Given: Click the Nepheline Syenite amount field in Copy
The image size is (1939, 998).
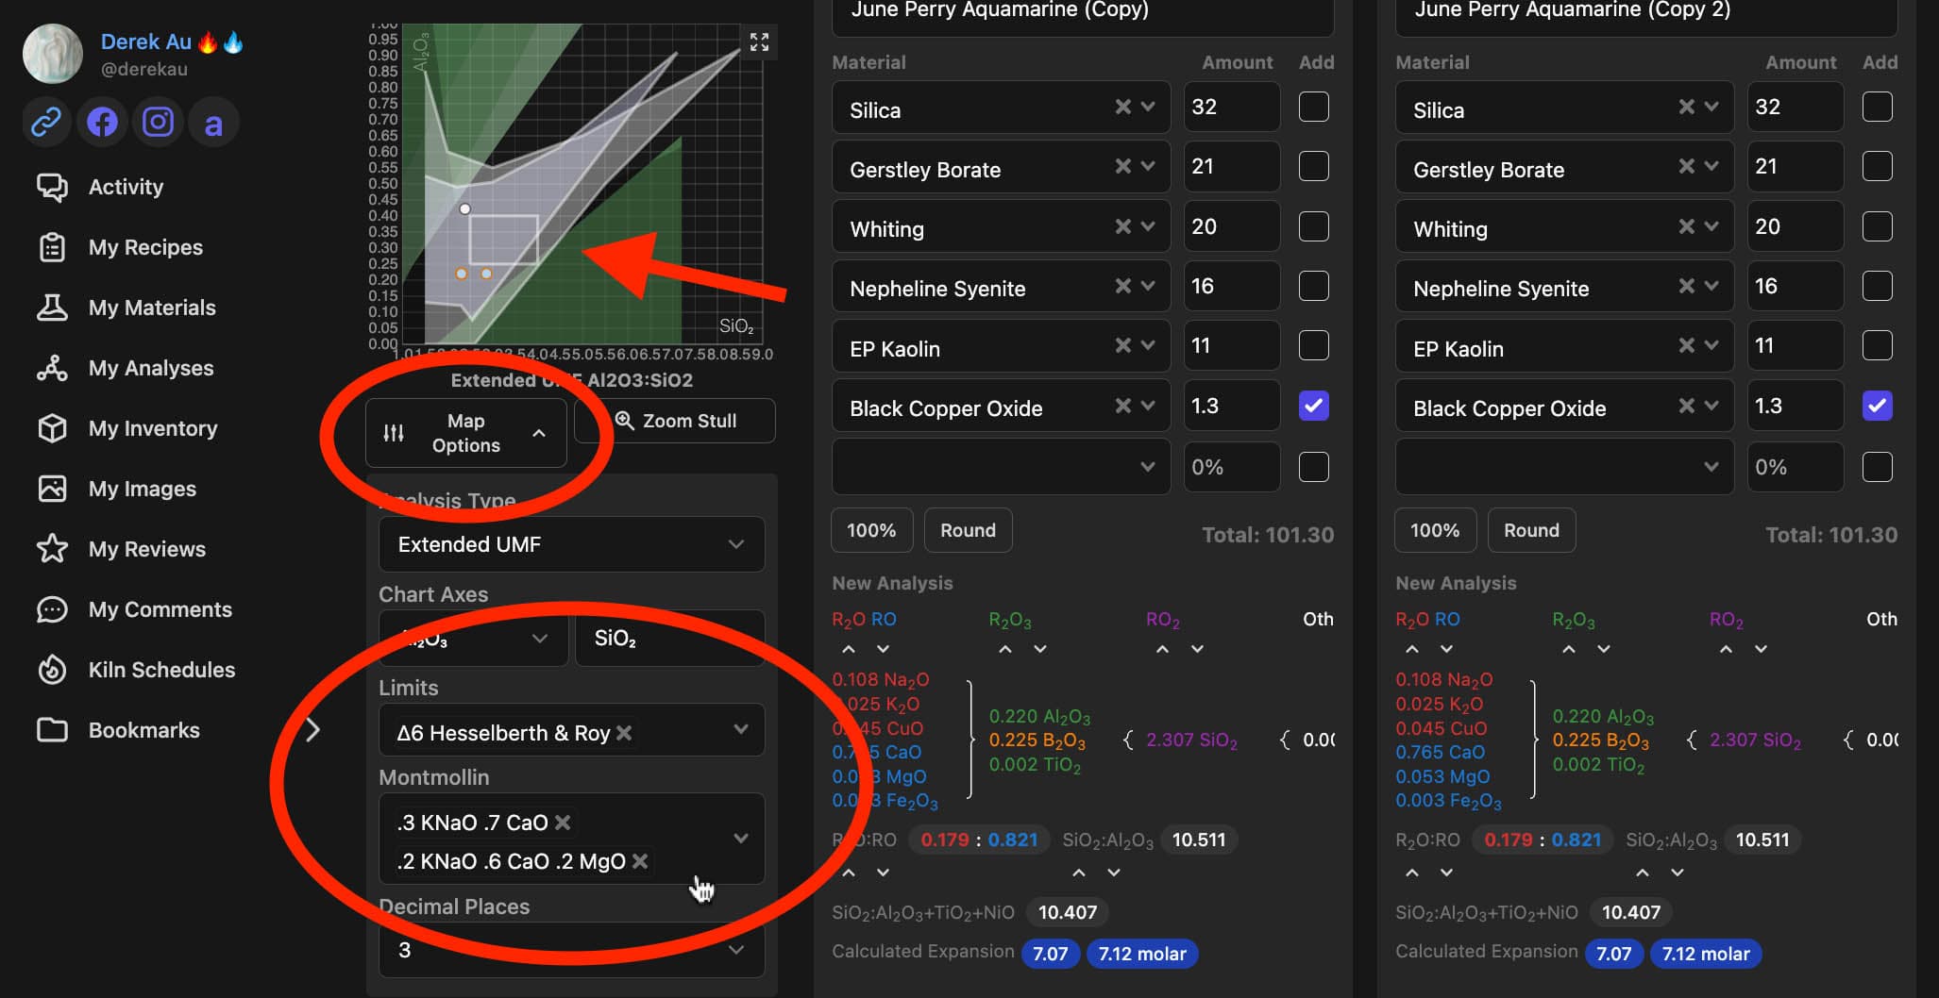Looking at the screenshot, I should [1231, 286].
